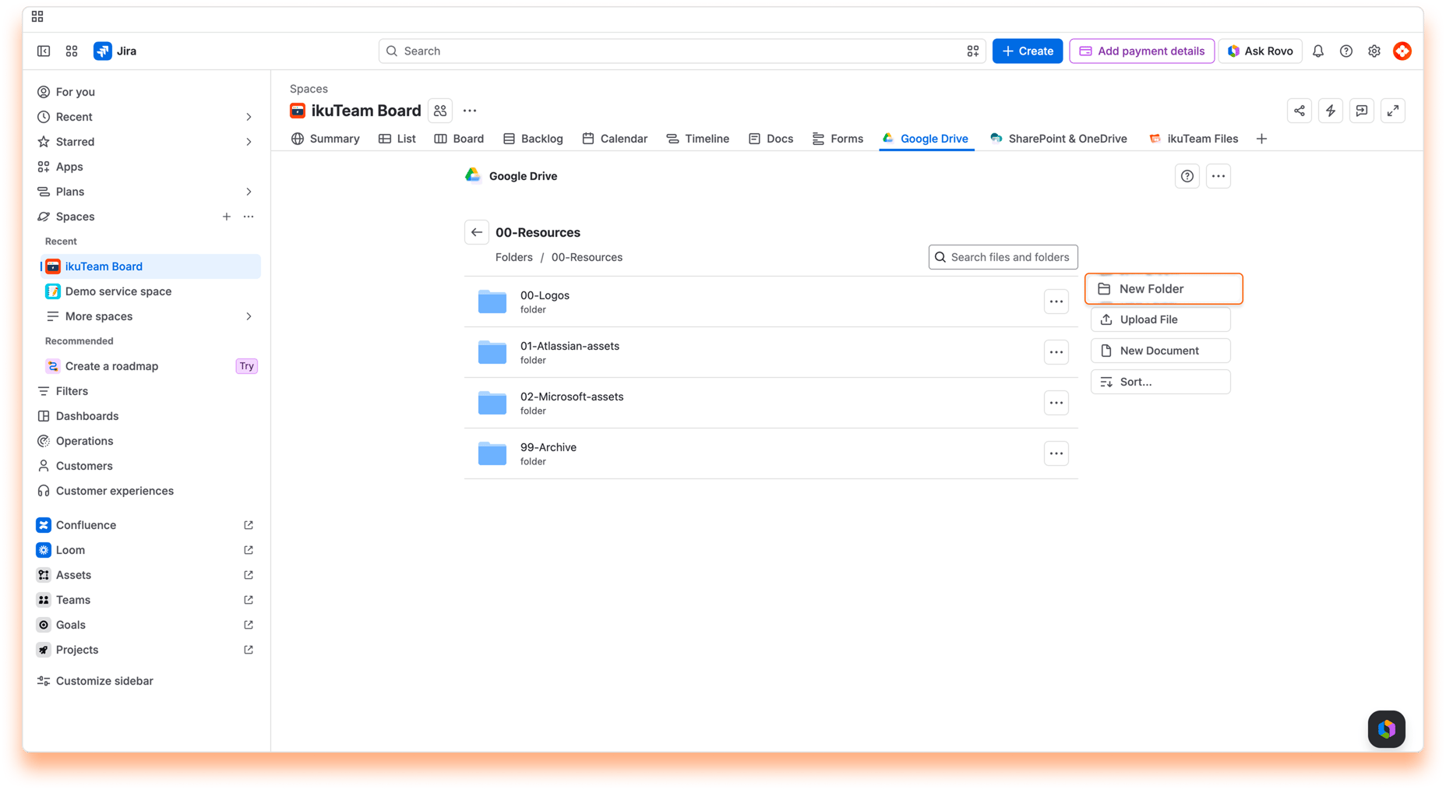The image size is (1446, 790).
Task: Open the Sort... options
Action: pos(1161,382)
